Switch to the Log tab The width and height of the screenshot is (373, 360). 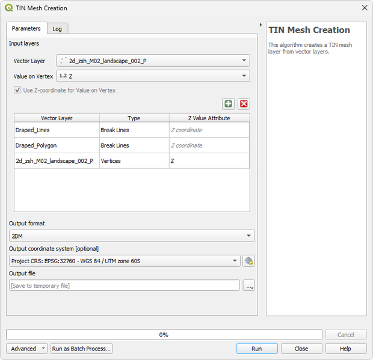click(x=57, y=29)
